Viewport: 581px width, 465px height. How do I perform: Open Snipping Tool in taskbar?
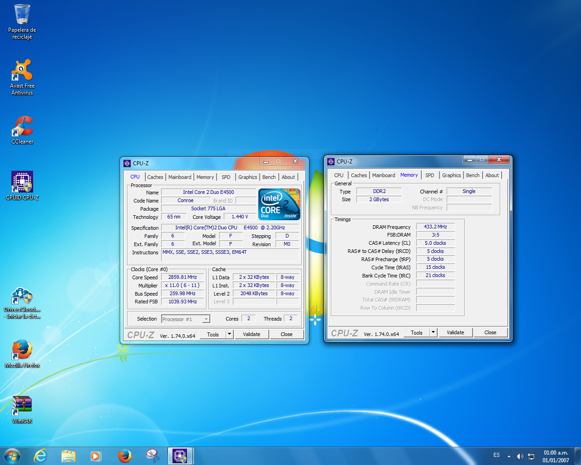tap(153, 456)
